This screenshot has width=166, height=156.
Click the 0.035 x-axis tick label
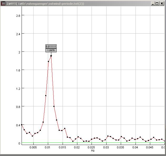(120, 147)
